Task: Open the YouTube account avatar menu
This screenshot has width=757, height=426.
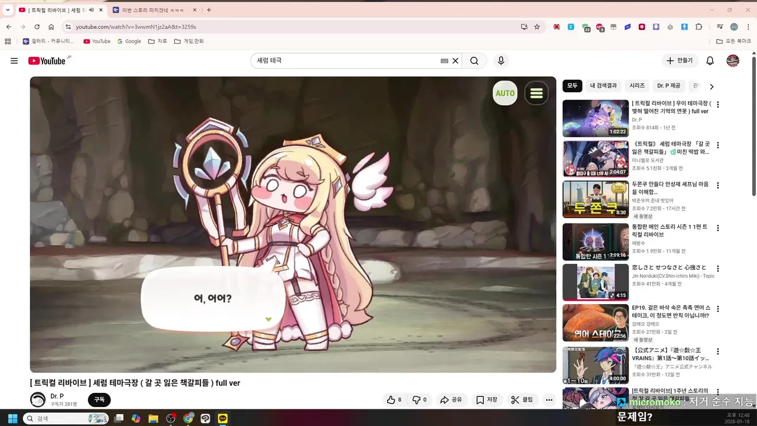Action: tap(733, 61)
